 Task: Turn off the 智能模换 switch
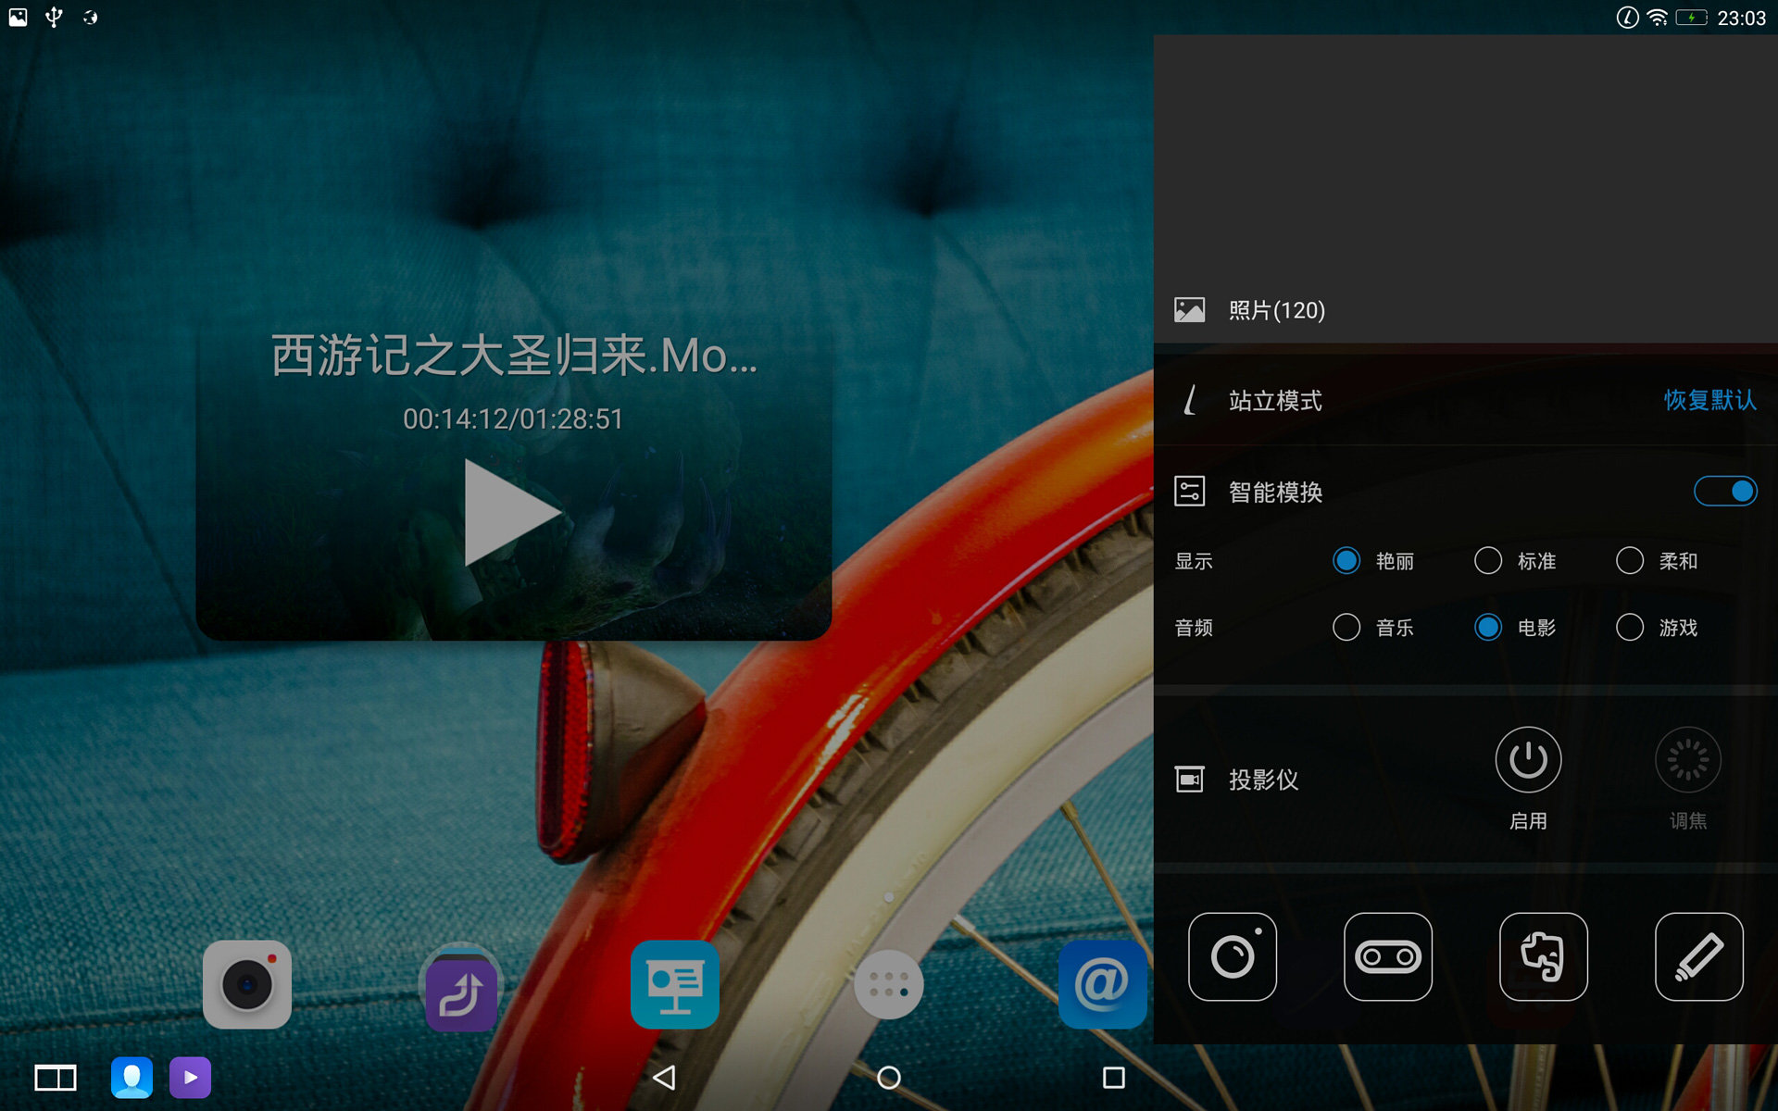tap(1724, 491)
